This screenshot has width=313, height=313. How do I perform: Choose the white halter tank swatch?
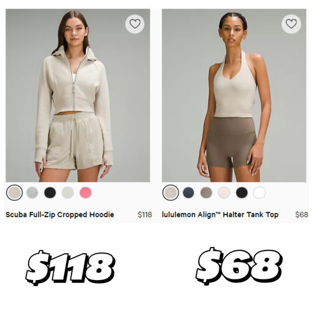pyautogui.click(x=259, y=193)
